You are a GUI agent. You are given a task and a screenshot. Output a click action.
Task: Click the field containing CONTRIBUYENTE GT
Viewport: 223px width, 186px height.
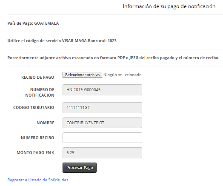102,123
